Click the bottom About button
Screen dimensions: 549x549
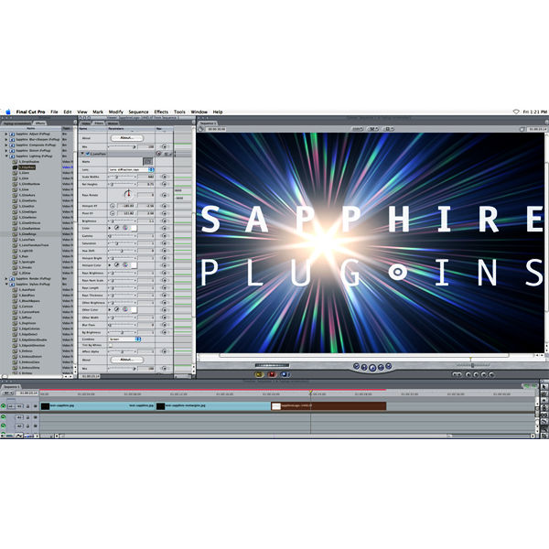127,360
